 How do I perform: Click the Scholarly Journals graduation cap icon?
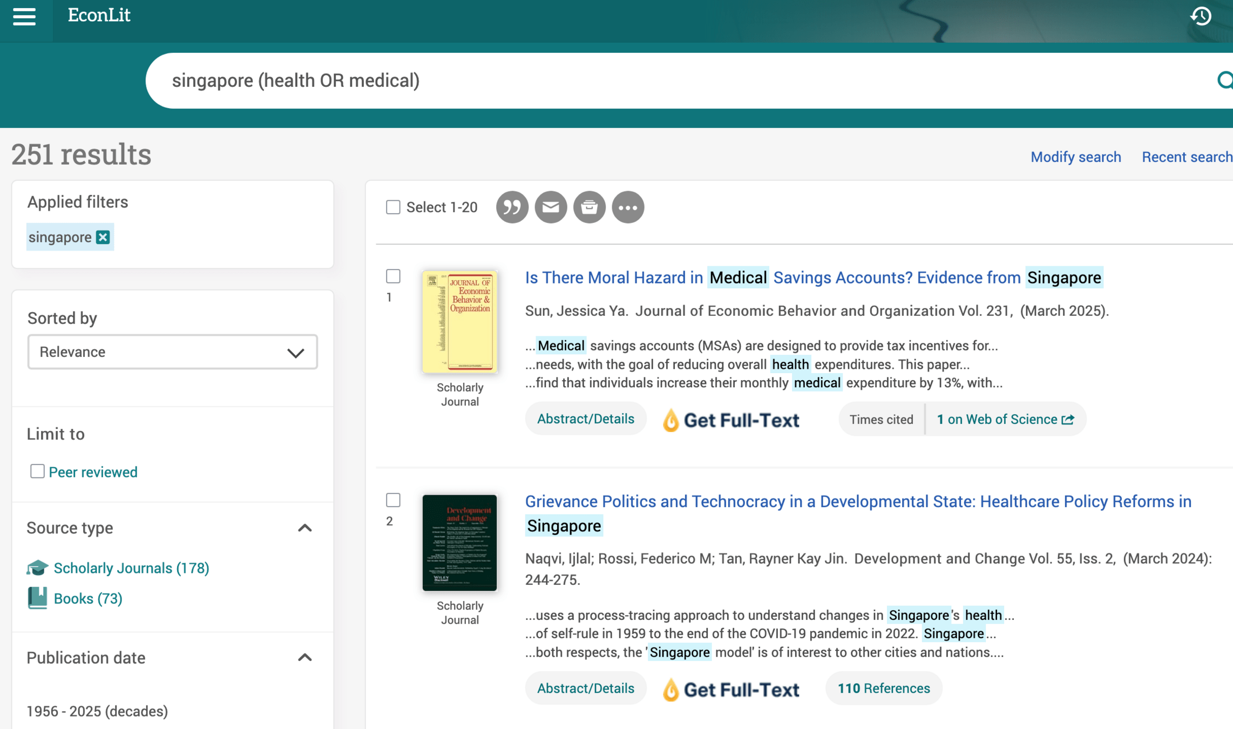point(37,568)
